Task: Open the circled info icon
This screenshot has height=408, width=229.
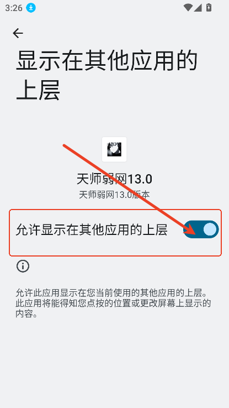Action: pos(23,266)
